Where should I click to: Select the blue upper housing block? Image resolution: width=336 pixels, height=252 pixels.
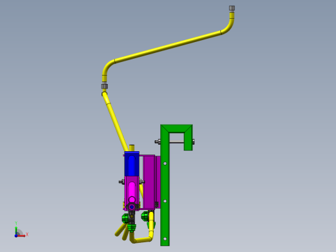(132, 163)
